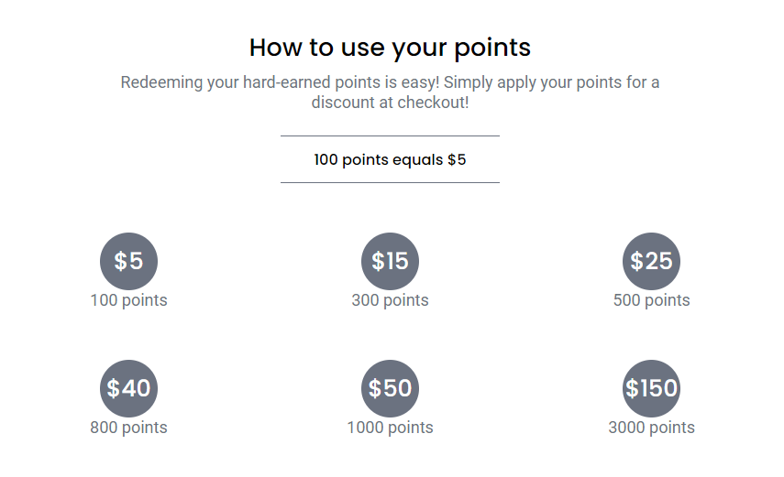
Task: Click the 'How to use your points' heading
Action: (390, 48)
